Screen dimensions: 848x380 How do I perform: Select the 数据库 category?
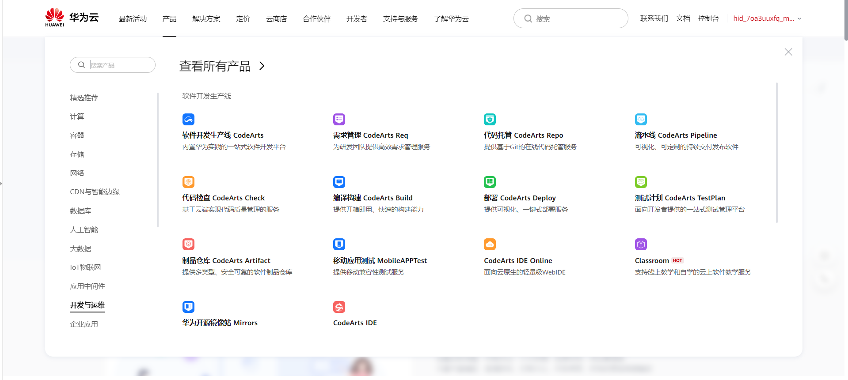(x=80, y=211)
